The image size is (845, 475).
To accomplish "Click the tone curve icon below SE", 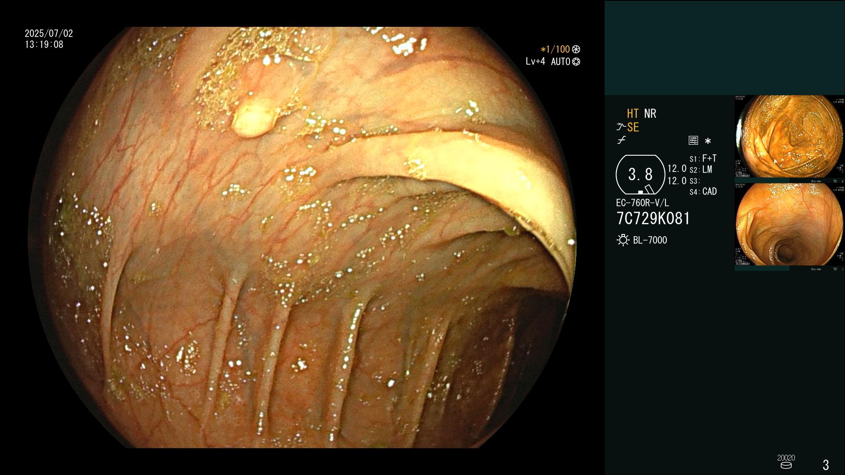I will 621,140.
